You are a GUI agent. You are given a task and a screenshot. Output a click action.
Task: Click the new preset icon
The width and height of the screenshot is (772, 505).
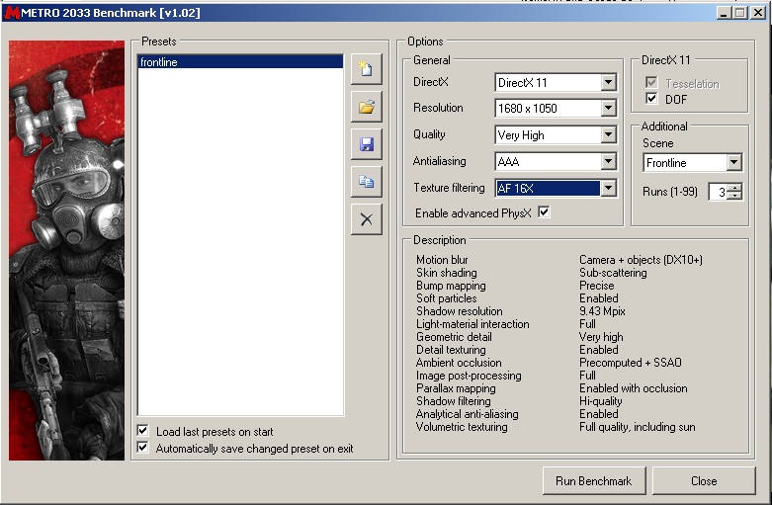[x=366, y=69]
